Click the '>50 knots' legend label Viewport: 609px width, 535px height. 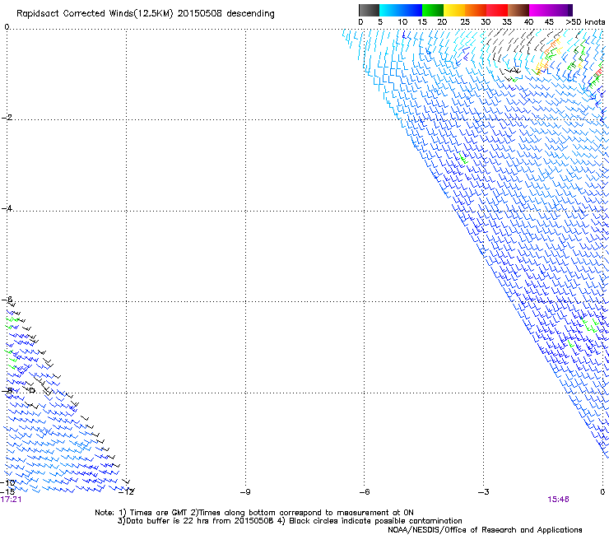[585, 22]
